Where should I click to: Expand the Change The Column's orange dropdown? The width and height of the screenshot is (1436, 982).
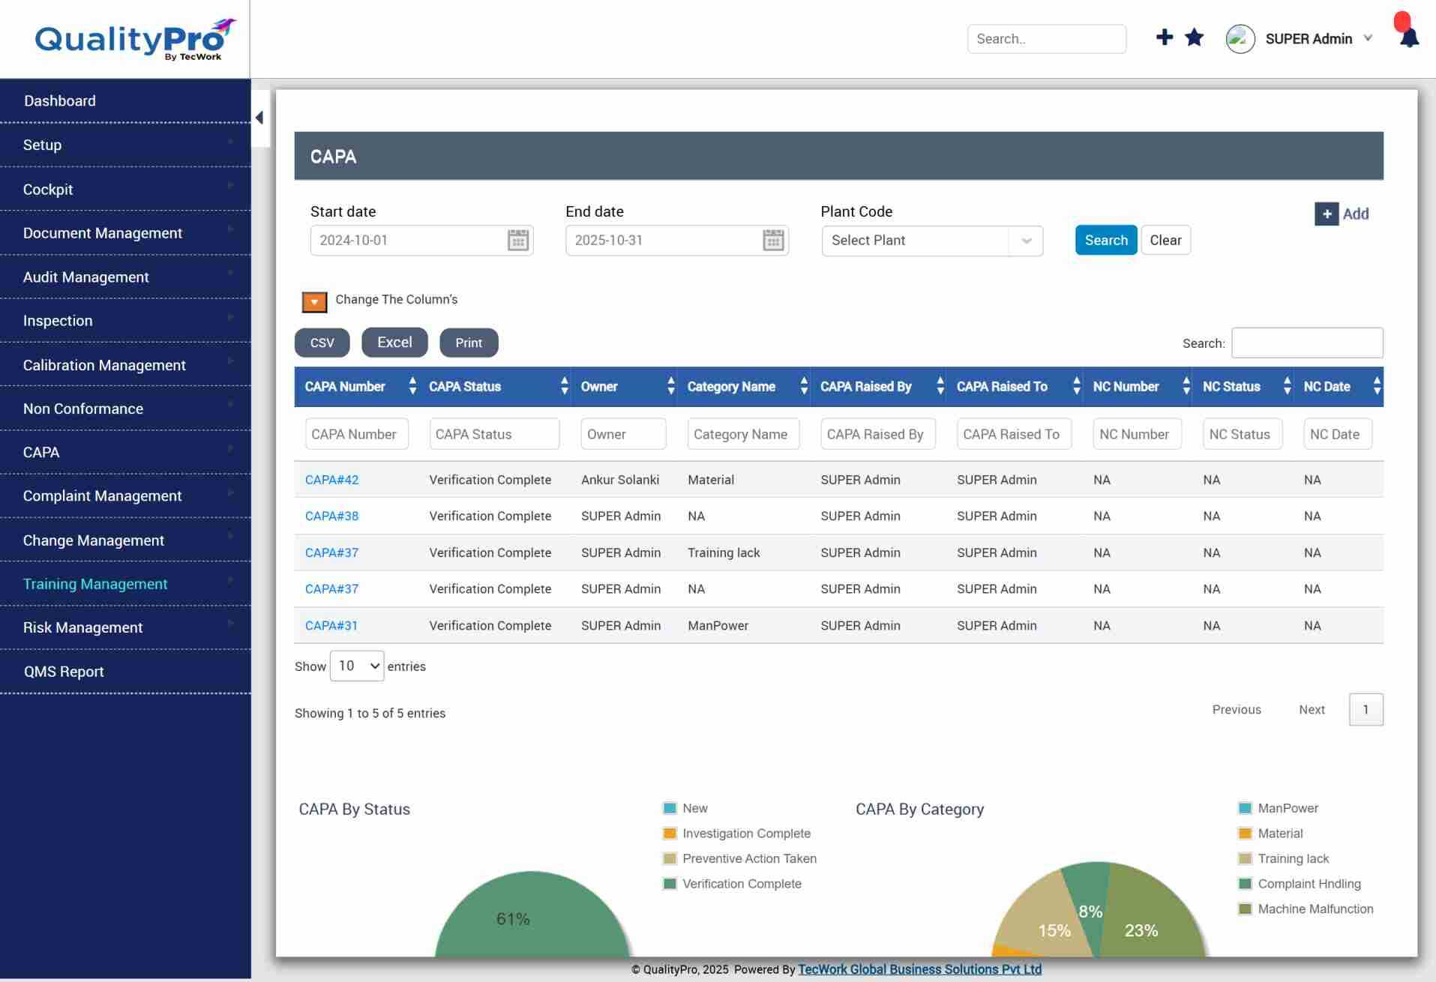(314, 301)
